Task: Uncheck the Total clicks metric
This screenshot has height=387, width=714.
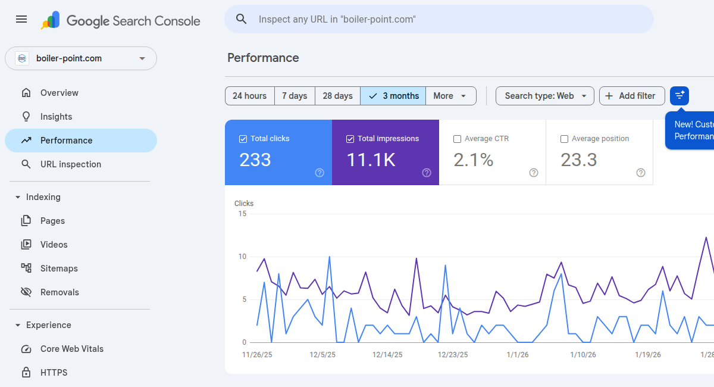Action: (x=242, y=138)
